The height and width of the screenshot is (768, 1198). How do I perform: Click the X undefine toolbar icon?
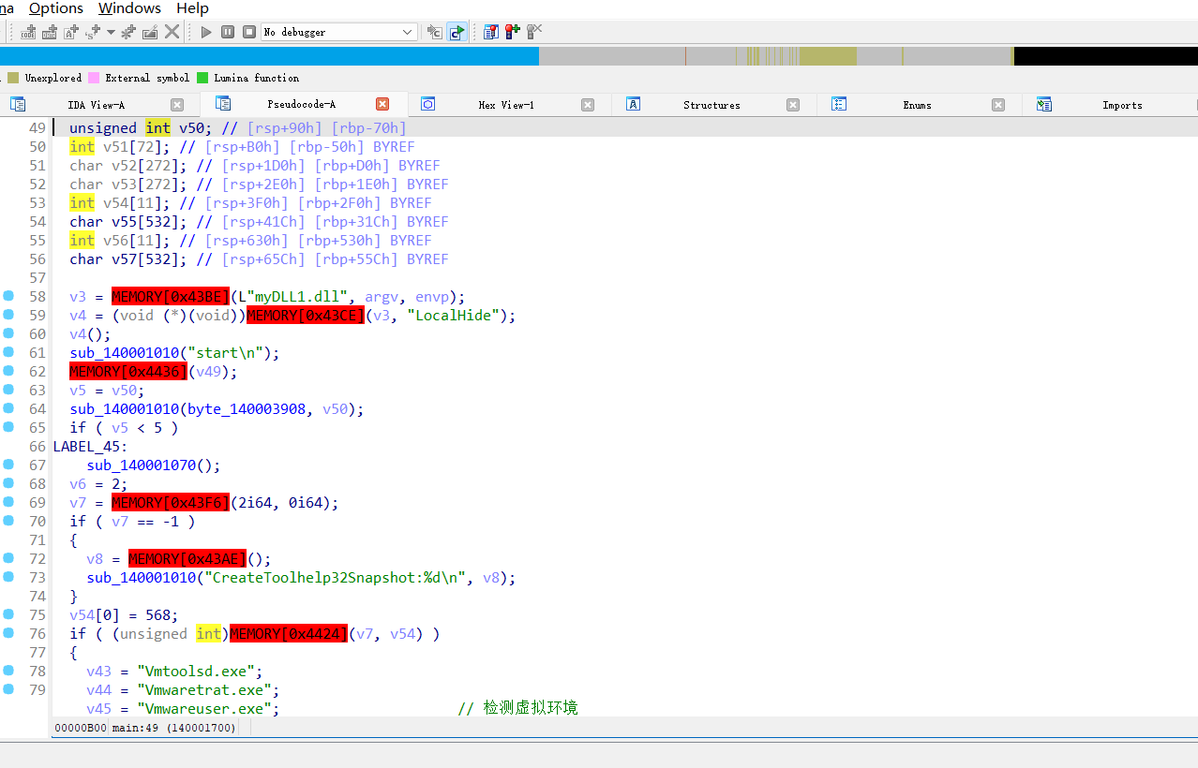(x=172, y=32)
